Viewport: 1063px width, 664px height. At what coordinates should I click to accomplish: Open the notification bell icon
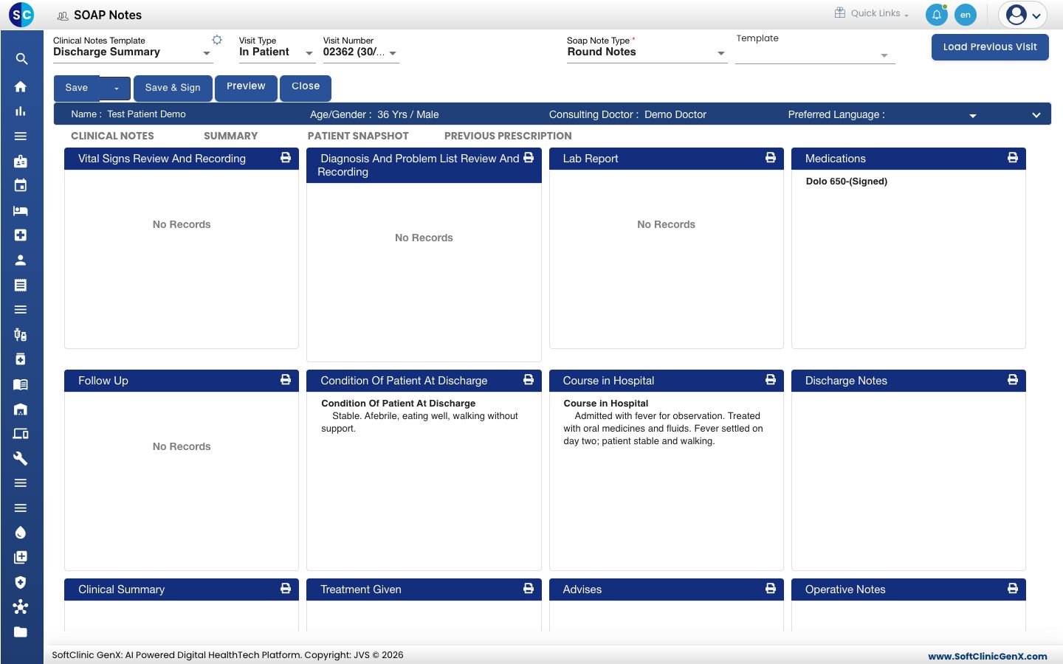[937, 15]
